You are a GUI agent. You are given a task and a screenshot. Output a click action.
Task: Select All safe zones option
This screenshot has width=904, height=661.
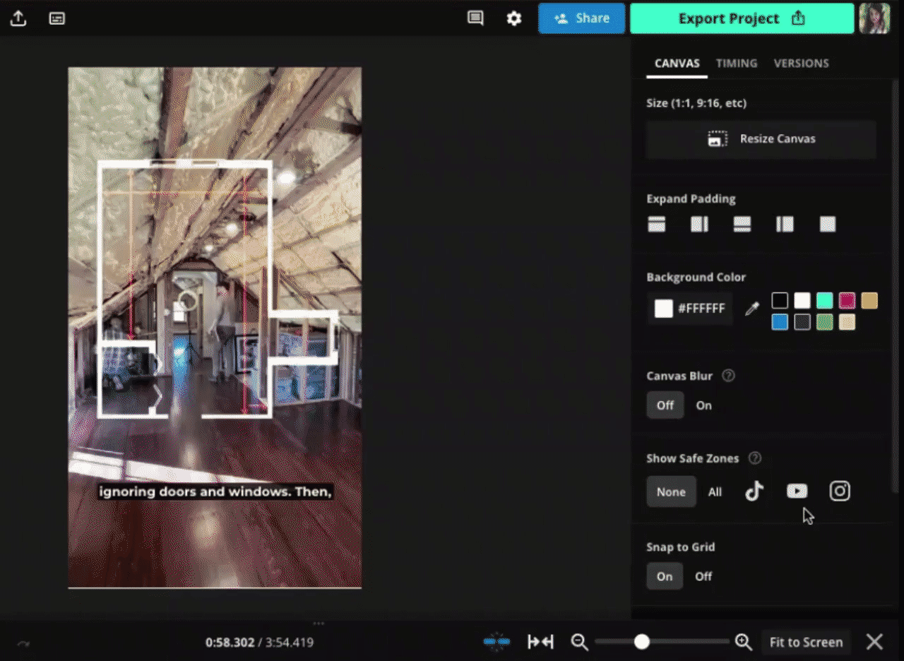[715, 492]
